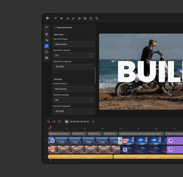Edit the Start Point Name field

coord(74,44)
